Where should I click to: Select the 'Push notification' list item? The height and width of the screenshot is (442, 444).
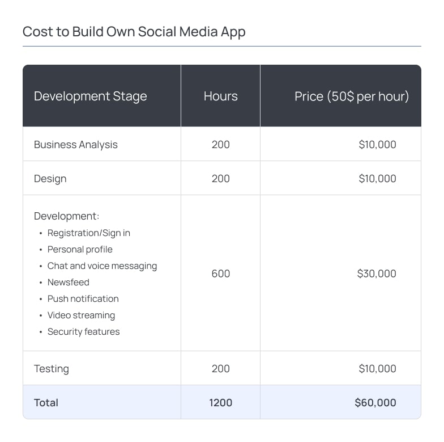[83, 299]
